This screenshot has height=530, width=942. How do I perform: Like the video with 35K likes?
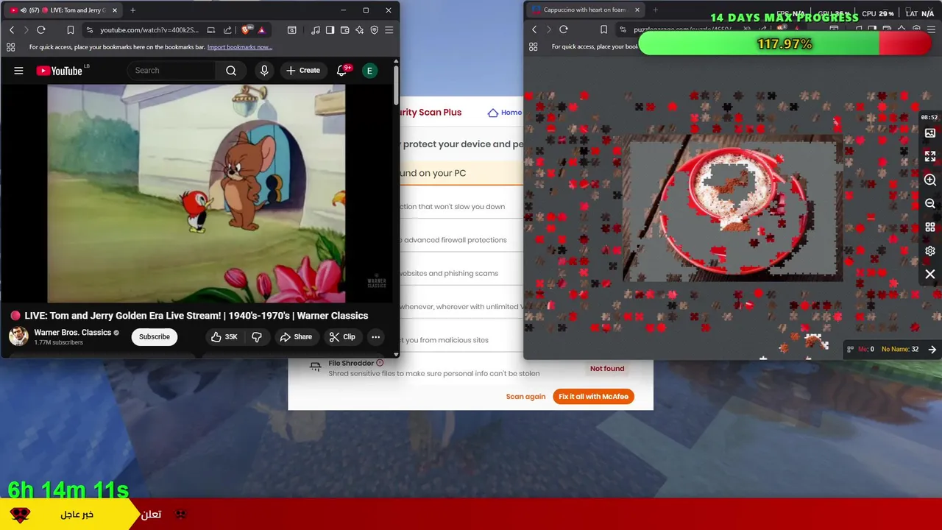tap(224, 337)
